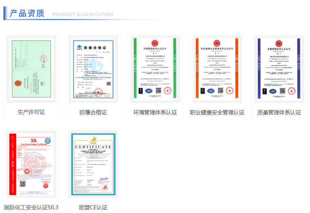Click the 欧盟CE认证 caption
Image resolution: width=310 pixels, height=213 pixels.
(93, 207)
